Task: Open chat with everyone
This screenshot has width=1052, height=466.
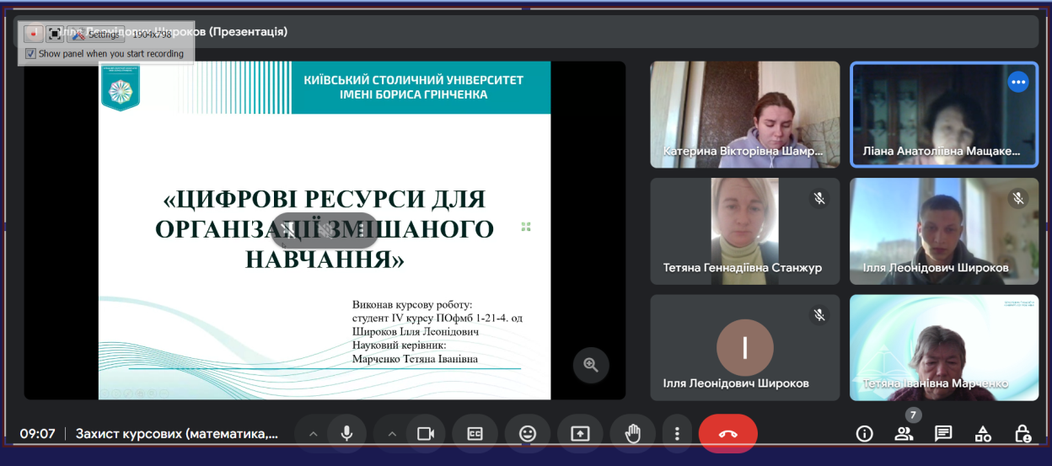Action: tap(943, 434)
